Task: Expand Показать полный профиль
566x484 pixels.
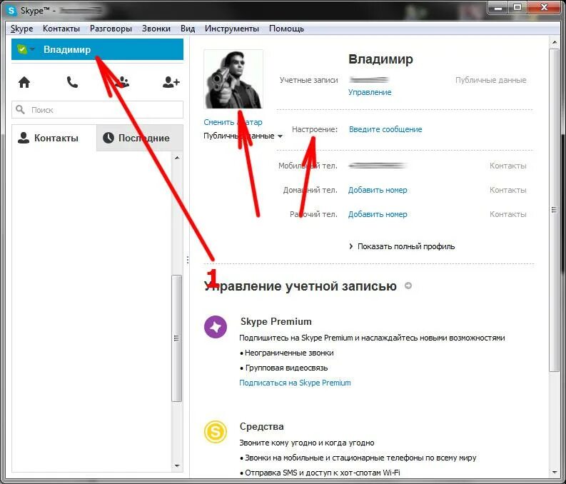Action: tap(402, 246)
